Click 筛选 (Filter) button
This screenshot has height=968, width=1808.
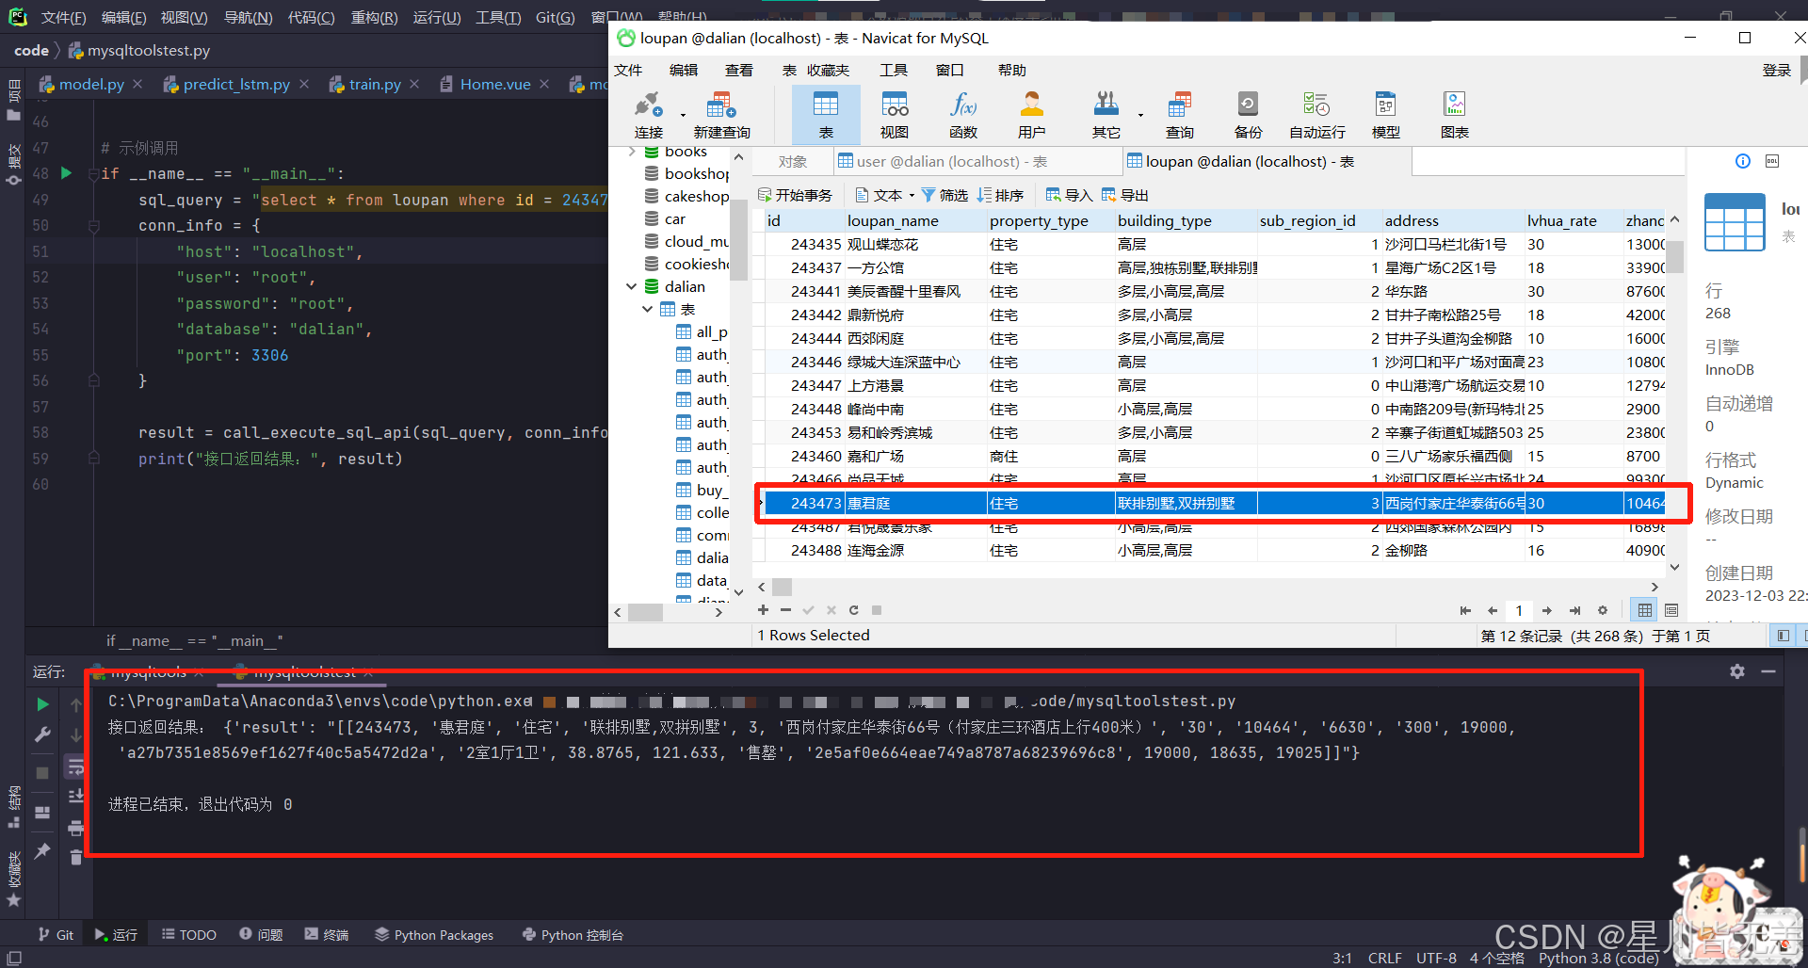click(944, 195)
